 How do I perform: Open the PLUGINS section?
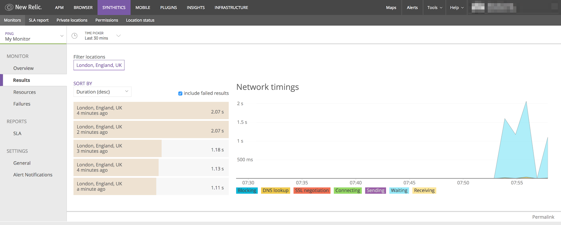(169, 7)
